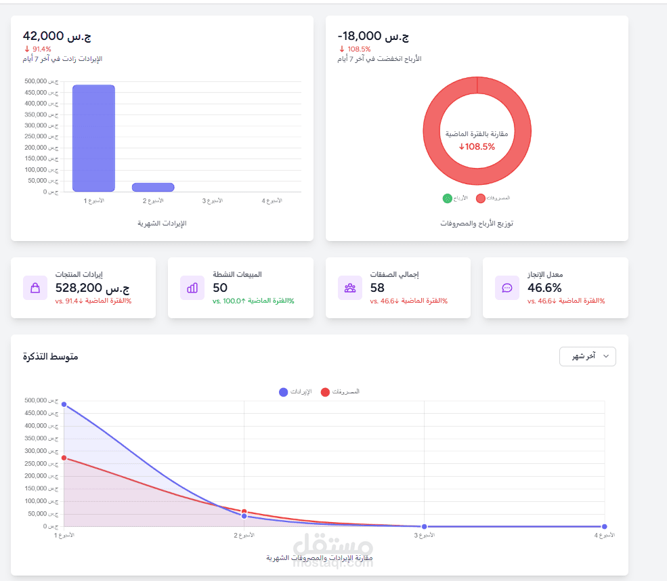Click the value 58 in إجمالي الصفقات card
This screenshot has height=581, width=667.
pyautogui.click(x=377, y=288)
